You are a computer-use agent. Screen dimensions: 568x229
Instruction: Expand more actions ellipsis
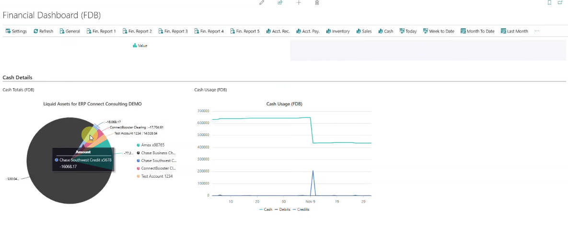537,31
